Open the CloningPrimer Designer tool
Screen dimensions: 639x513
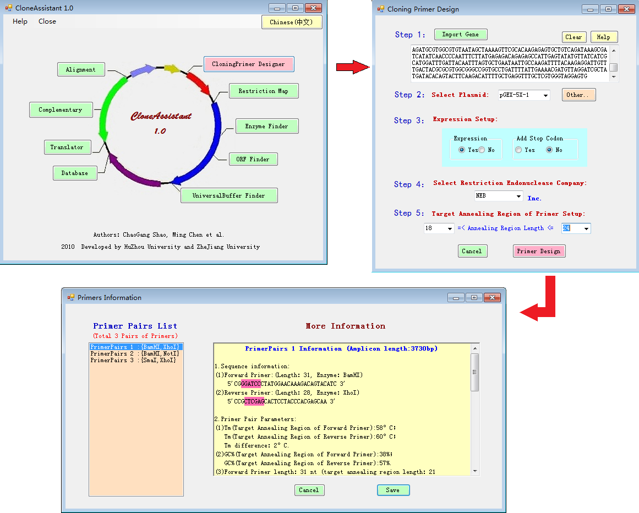coord(248,64)
